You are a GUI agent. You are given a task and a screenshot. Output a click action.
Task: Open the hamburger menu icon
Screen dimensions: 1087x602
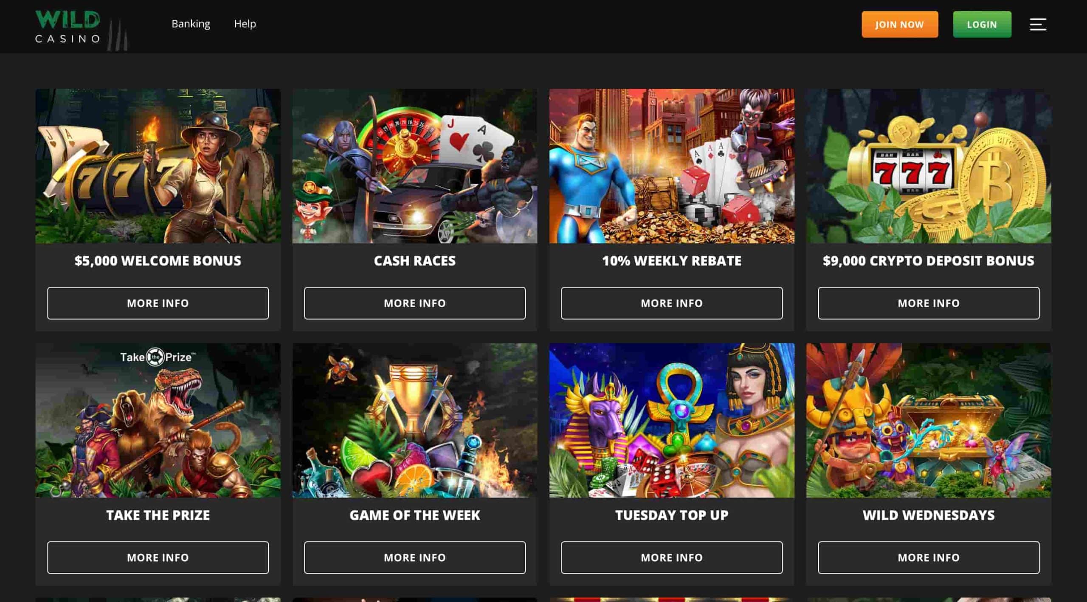(1038, 24)
